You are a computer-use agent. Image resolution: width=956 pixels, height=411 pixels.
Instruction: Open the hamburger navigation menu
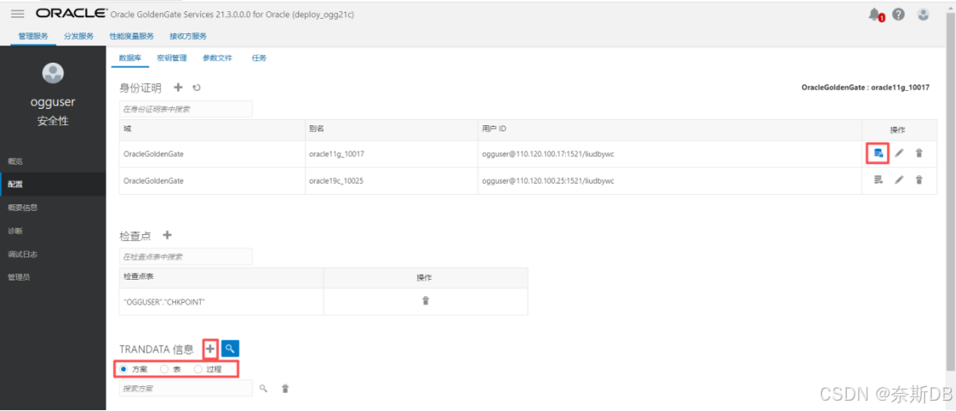click(x=17, y=15)
